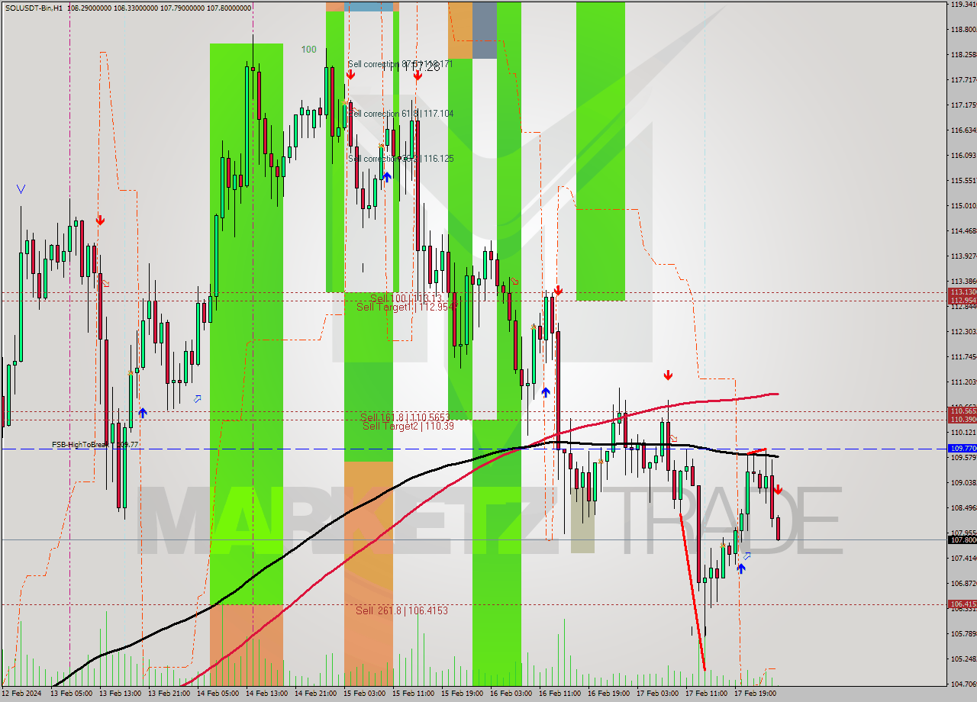Select the 110.565 red price tag
Viewport: 977px width, 702px height.
[962, 411]
